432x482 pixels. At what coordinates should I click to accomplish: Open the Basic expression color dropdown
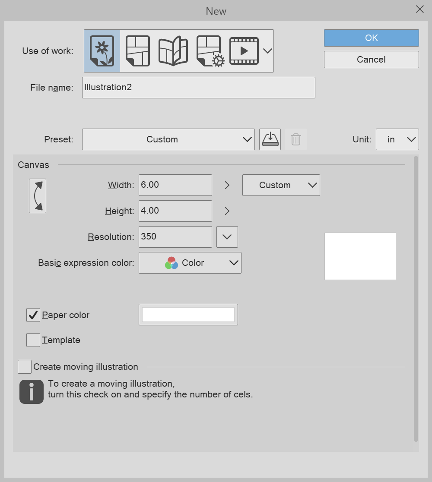(x=190, y=263)
